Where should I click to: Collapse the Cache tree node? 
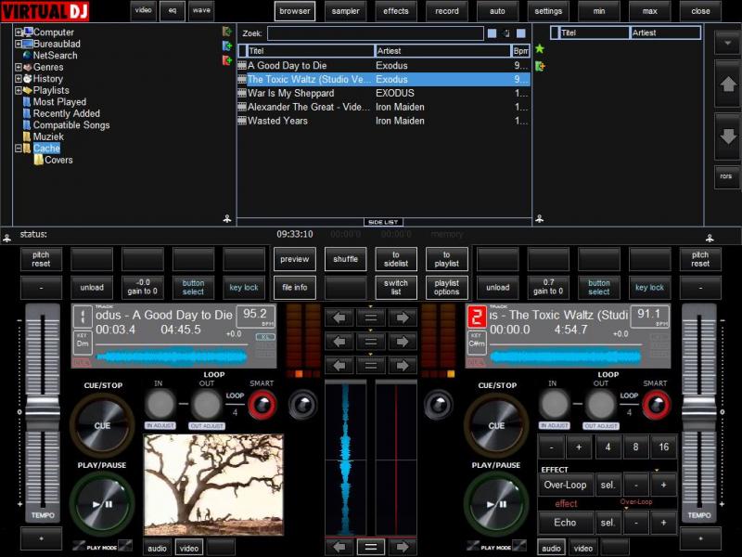click(x=19, y=149)
